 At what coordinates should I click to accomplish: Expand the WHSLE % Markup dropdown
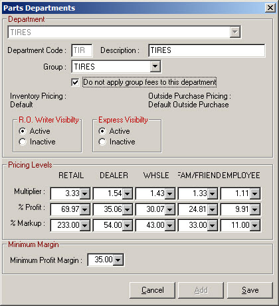click(170, 225)
